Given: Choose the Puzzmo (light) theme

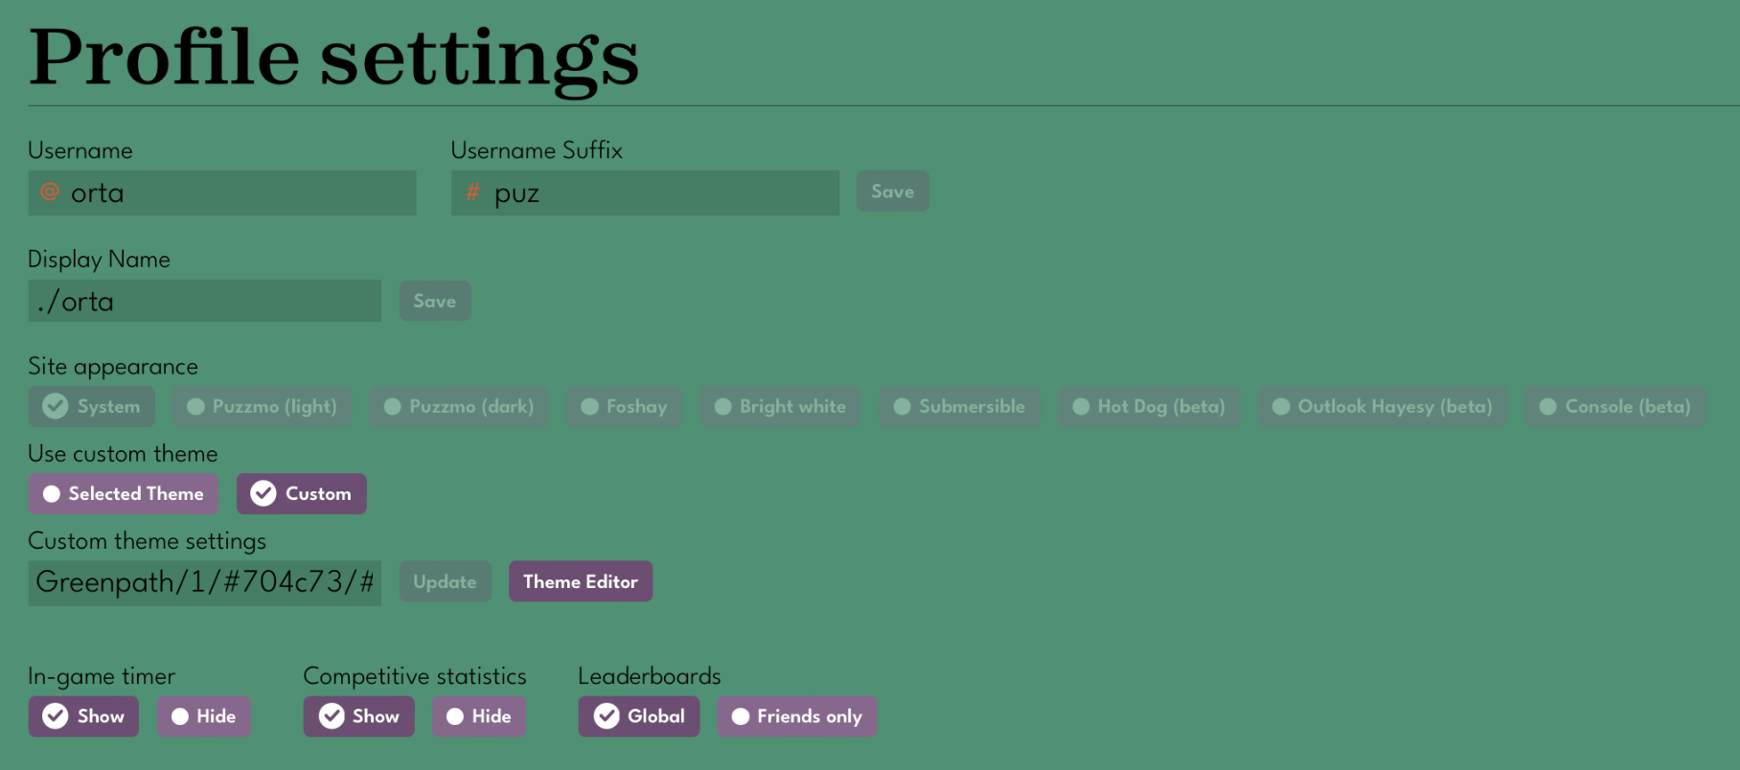Looking at the screenshot, I should (x=262, y=406).
